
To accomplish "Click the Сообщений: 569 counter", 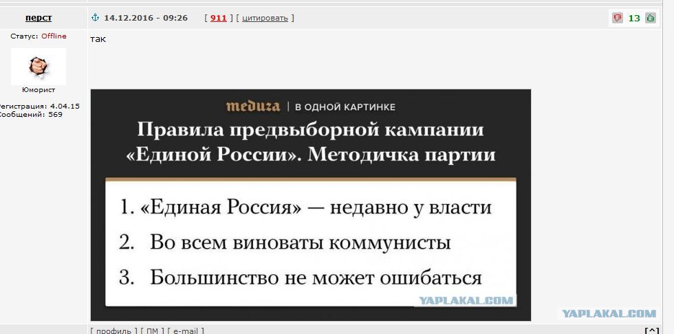I will (30, 115).
